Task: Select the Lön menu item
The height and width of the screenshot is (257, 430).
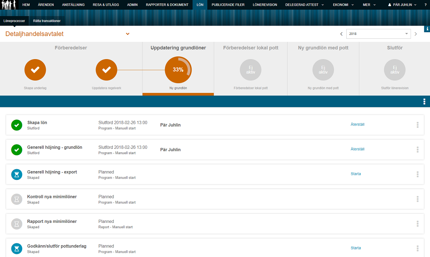Action: (200, 5)
